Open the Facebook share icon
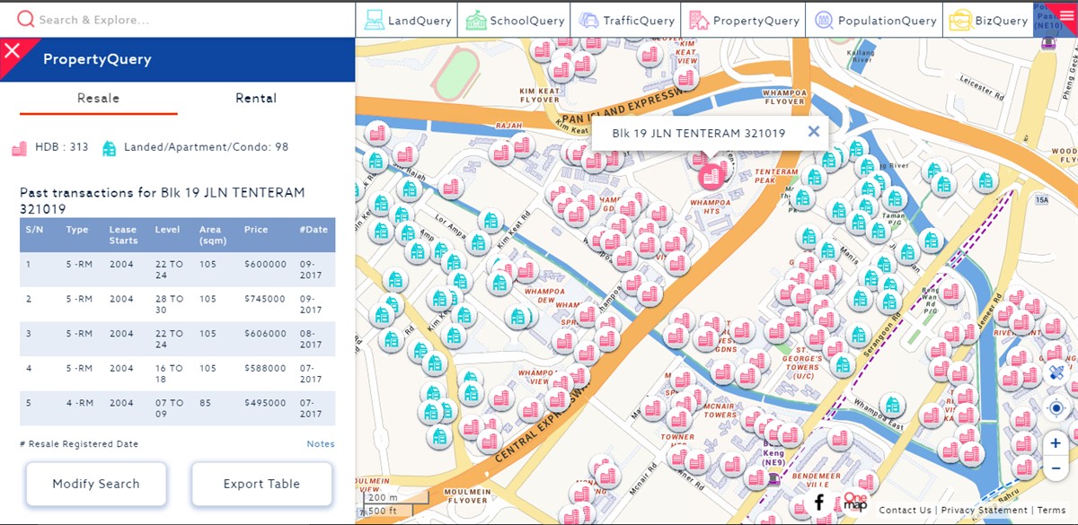Screen dimensions: 1078x525 818,503
